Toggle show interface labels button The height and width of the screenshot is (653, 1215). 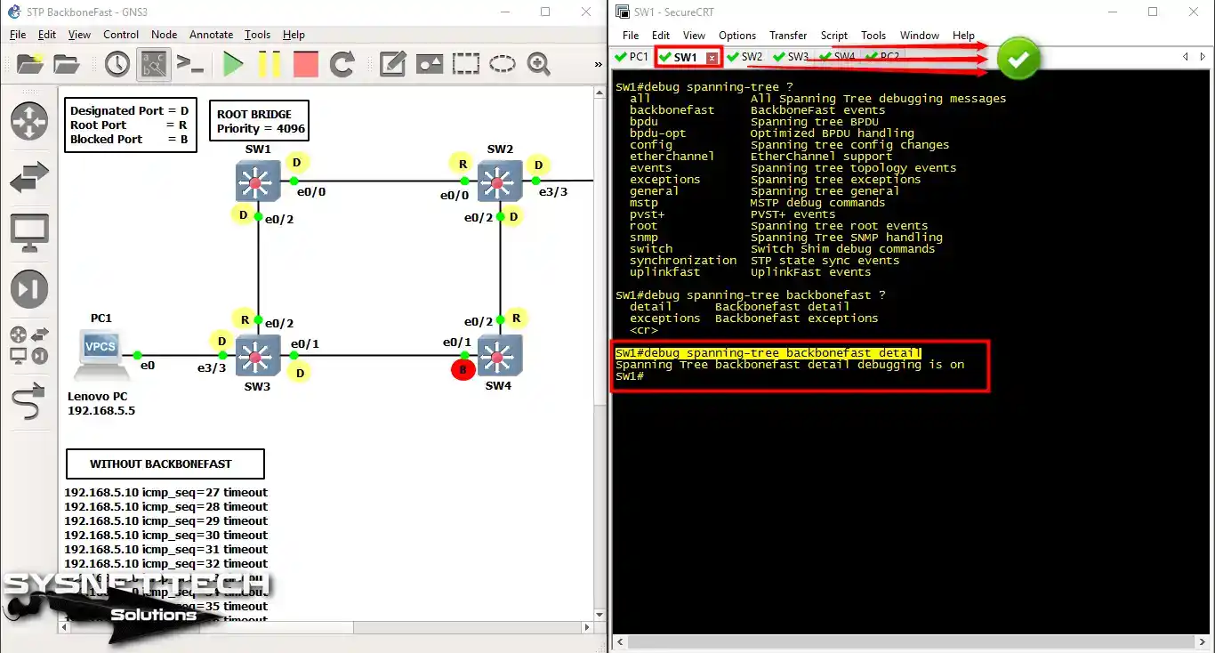[x=154, y=64]
